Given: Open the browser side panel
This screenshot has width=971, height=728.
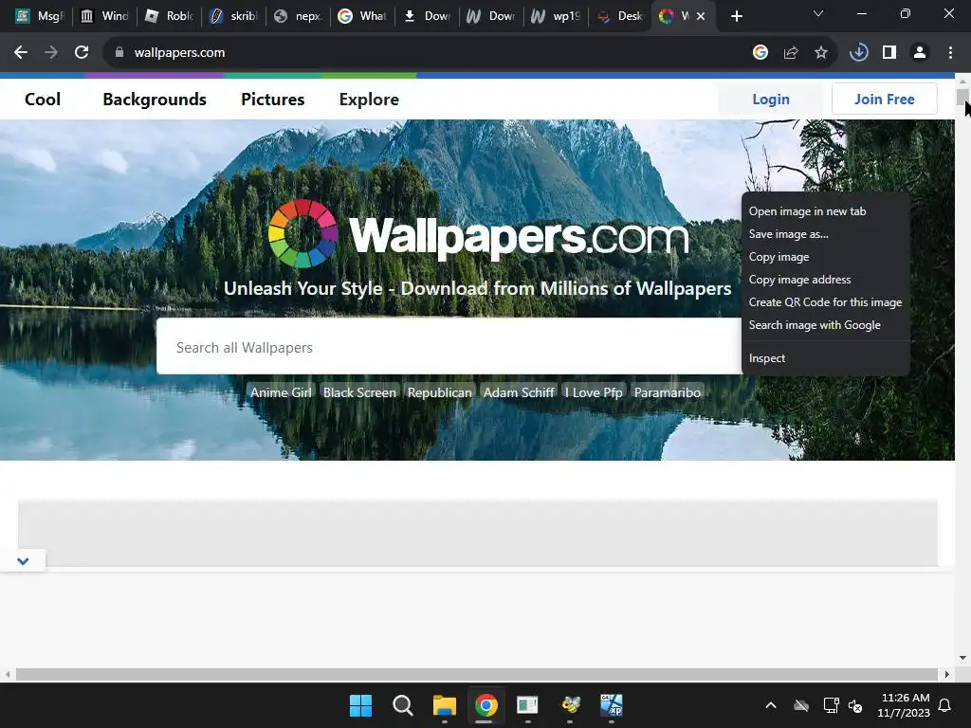Looking at the screenshot, I should [x=889, y=53].
